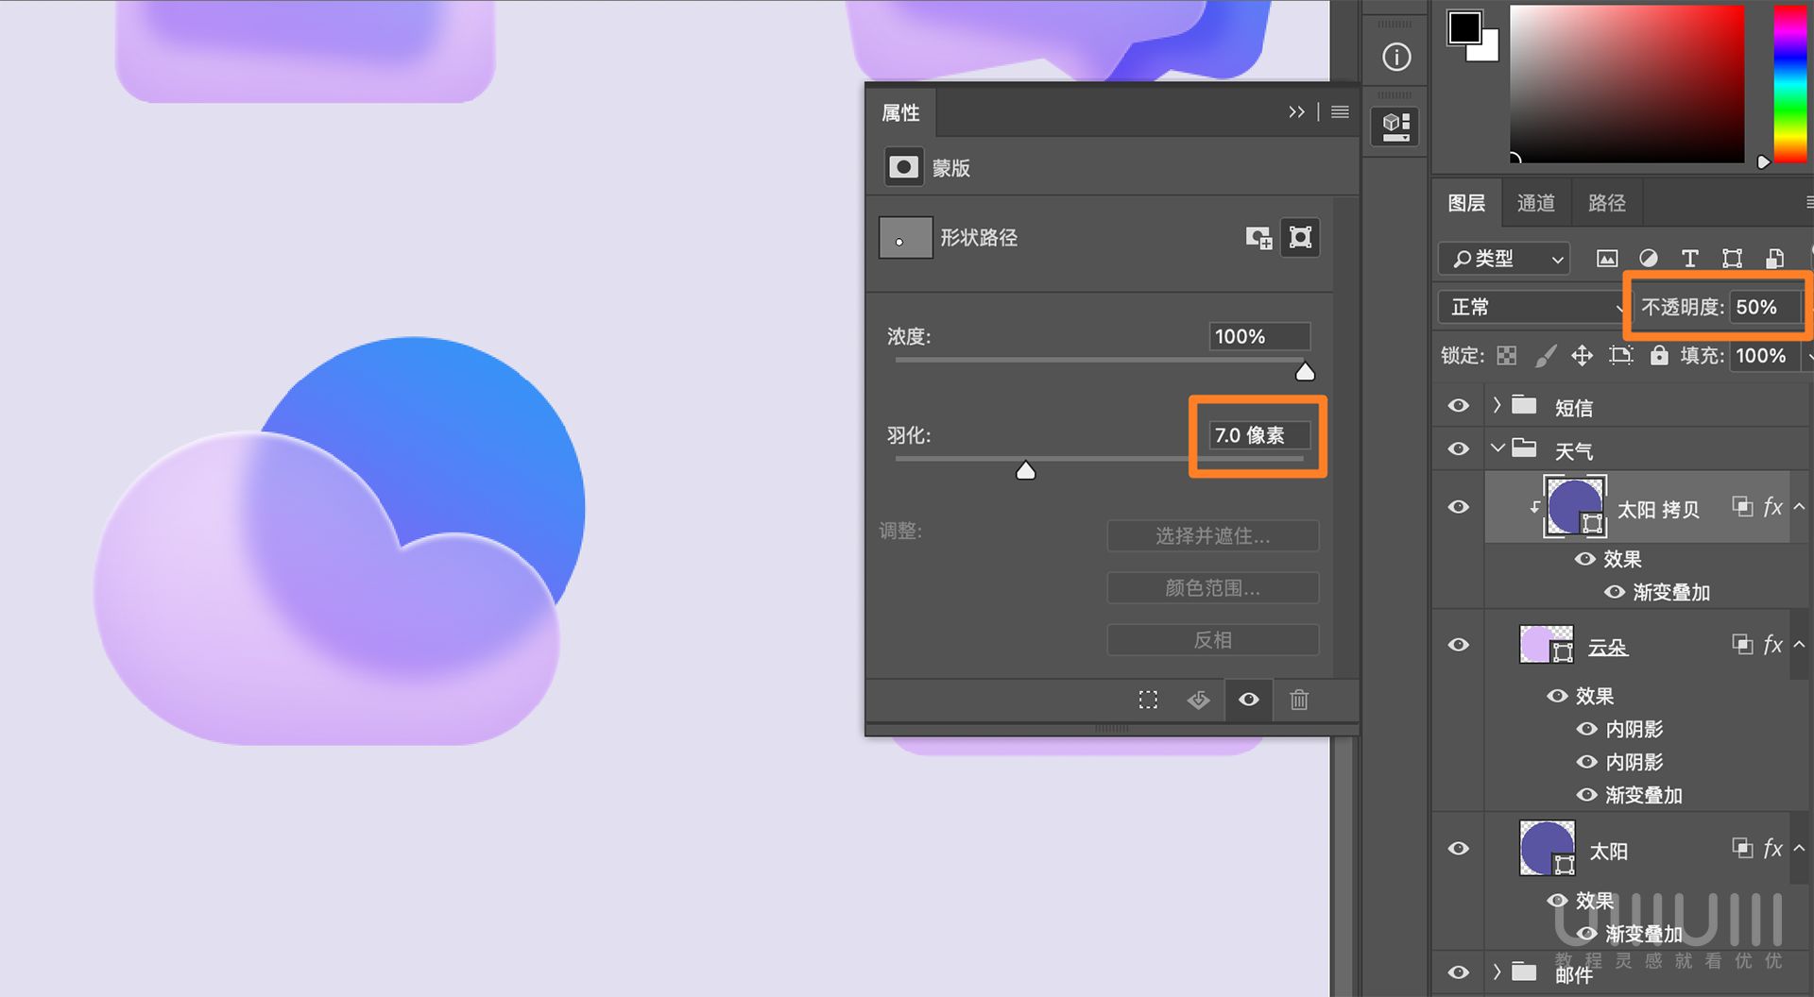1814x997 pixels.
Task: Select the pixel layer filter icon
Action: (1607, 258)
